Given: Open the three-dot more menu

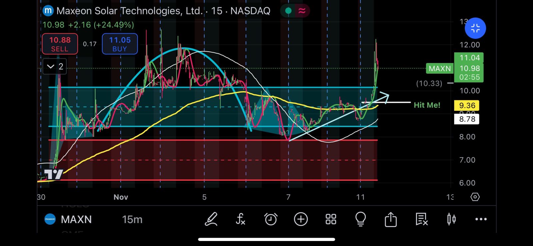Looking at the screenshot, I should click(481, 219).
